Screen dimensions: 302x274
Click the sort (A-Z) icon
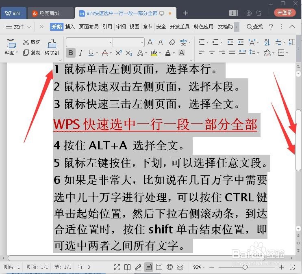point(267,42)
